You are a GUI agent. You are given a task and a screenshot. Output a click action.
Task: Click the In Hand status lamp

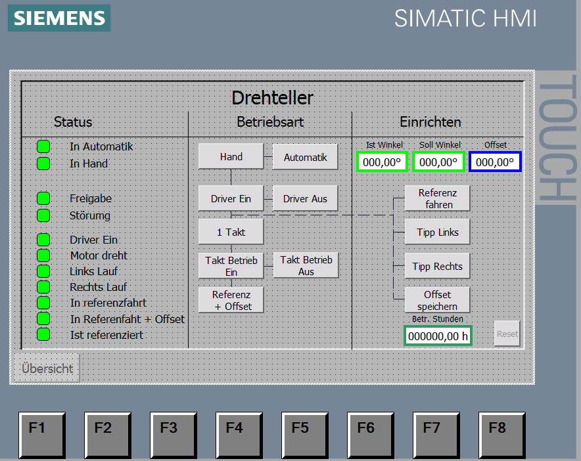[x=43, y=164]
